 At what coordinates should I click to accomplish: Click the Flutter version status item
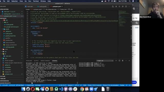click(95, 85)
